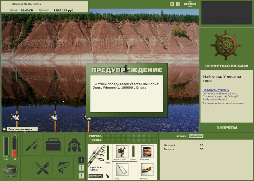The width and height of the screenshot is (254, 181).
Task: Click the Запреты button
Action: [x=227, y=128]
